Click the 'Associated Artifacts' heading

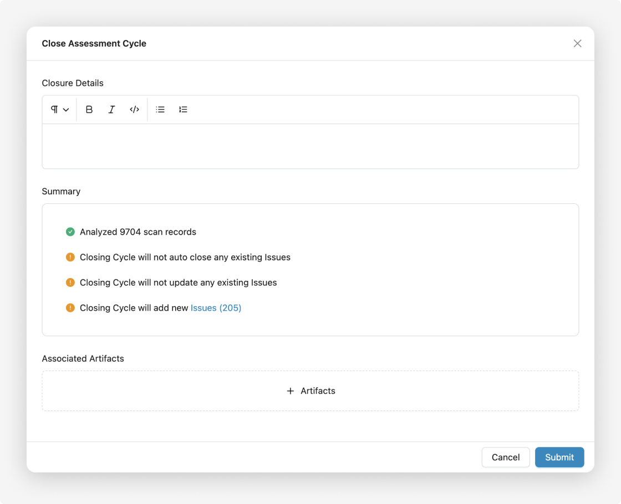(83, 358)
